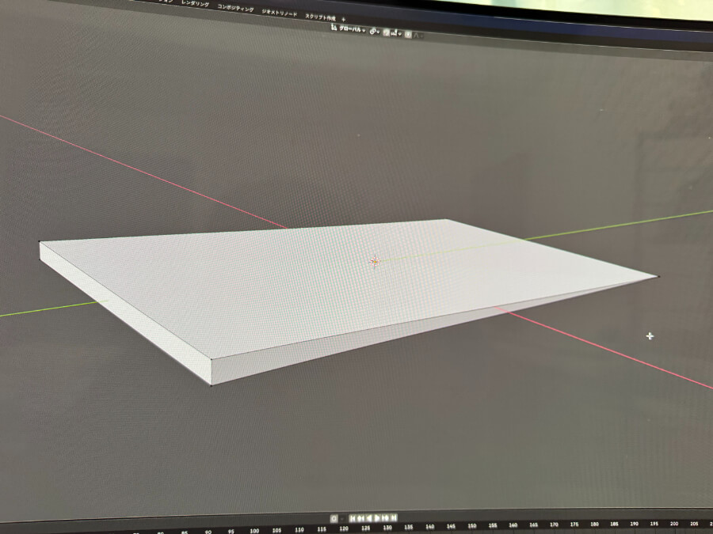Play the animation in reverse
Screen dimensions: 713x534
click(x=368, y=518)
